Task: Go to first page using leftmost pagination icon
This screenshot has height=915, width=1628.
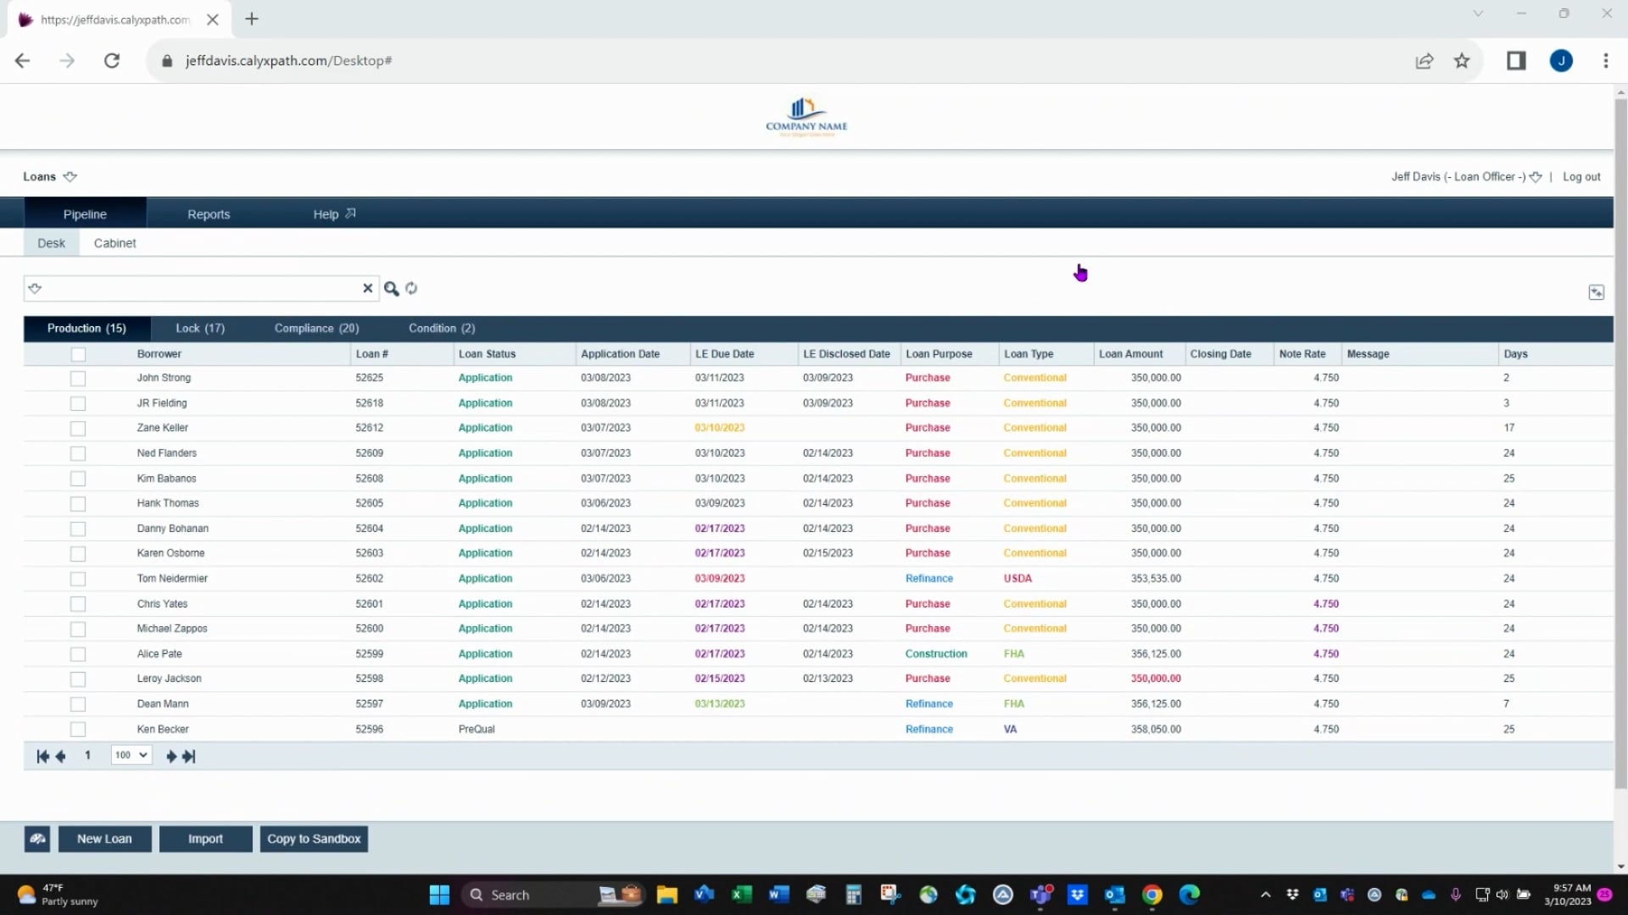Action: click(41, 756)
